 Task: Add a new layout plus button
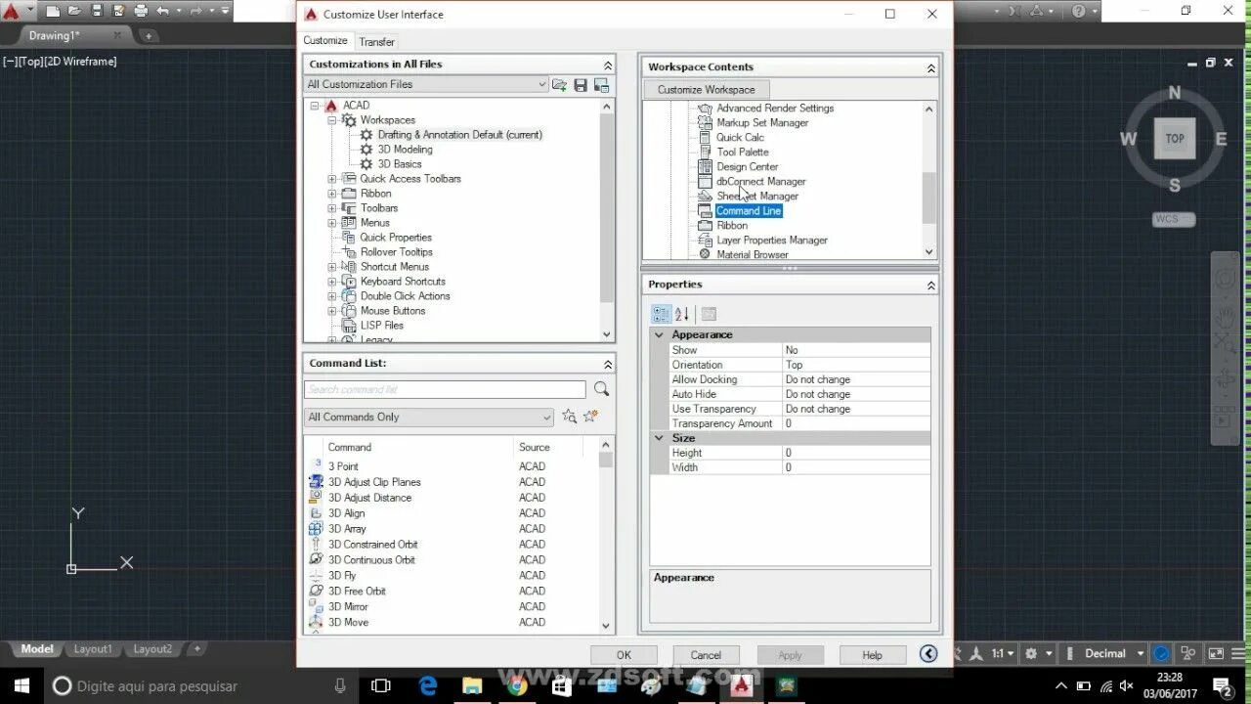pos(196,649)
